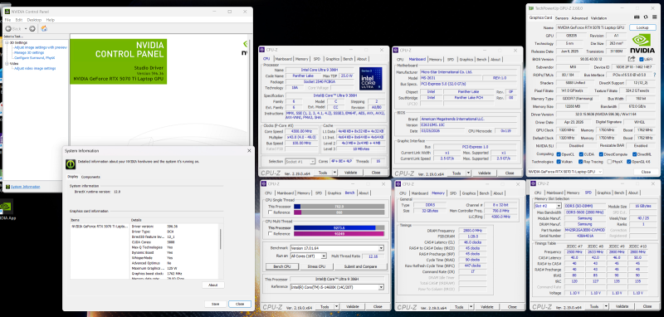Enable Reference checkbox under CPU Single Thread
The image size is (664, 317).
tap(271, 212)
